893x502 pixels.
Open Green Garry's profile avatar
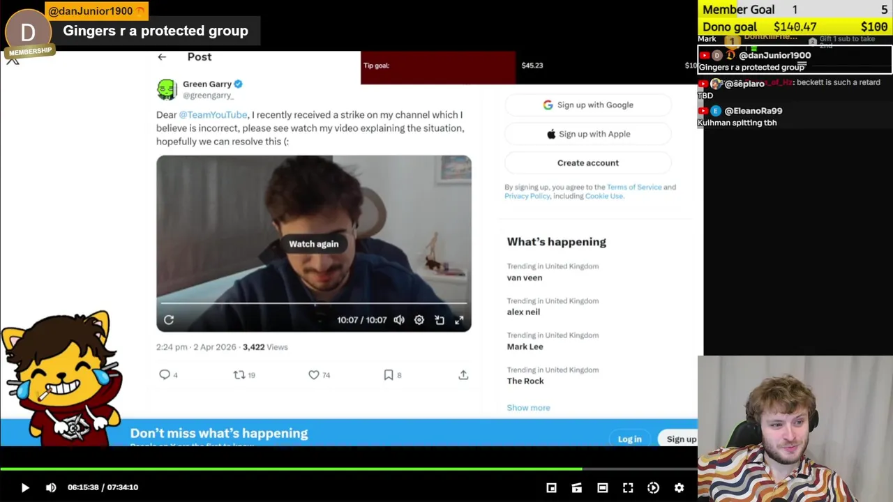pos(167,89)
